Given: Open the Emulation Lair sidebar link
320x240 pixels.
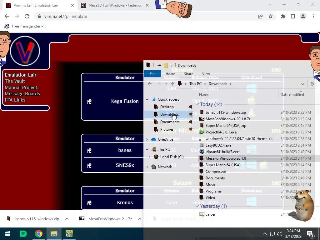Looking at the screenshot, I should tap(21, 75).
